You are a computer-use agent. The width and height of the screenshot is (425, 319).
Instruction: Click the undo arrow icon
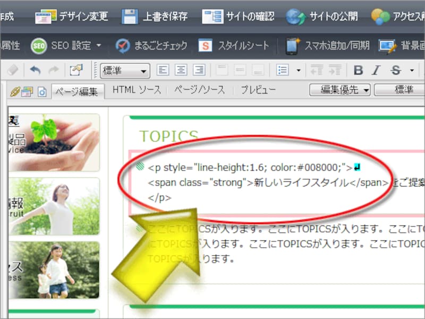(36, 70)
